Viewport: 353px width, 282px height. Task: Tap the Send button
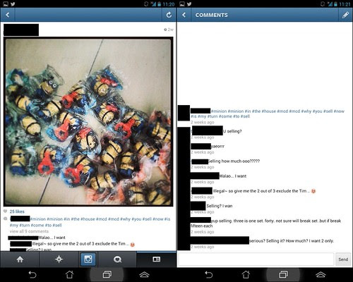(x=343, y=259)
